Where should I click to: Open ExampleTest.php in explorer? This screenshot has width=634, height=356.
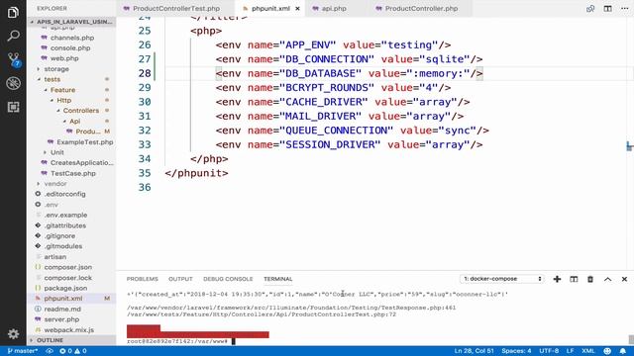85,142
